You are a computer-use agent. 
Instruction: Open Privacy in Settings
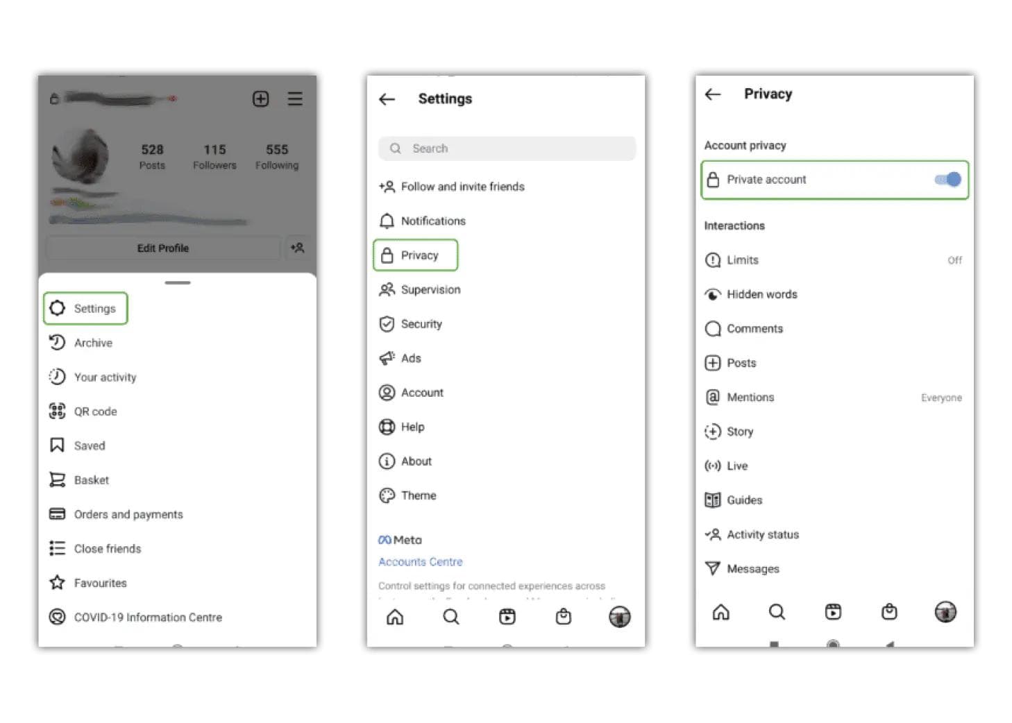(416, 255)
